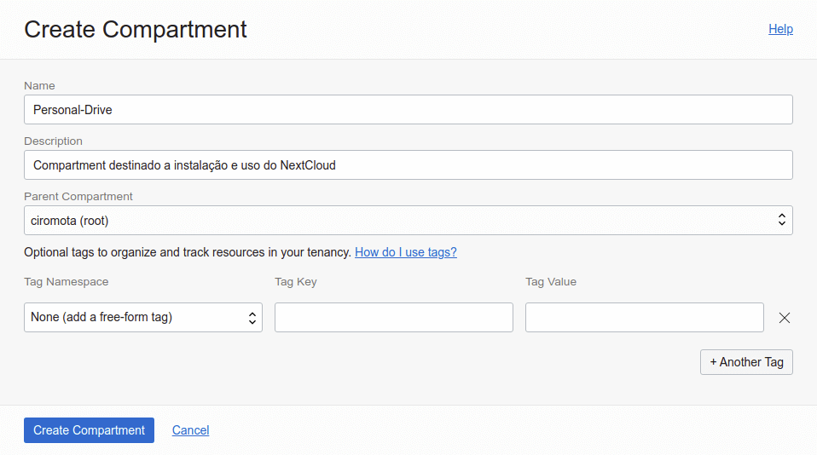
Task: Focus the empty Tag Key input
Action: (393, 318)
